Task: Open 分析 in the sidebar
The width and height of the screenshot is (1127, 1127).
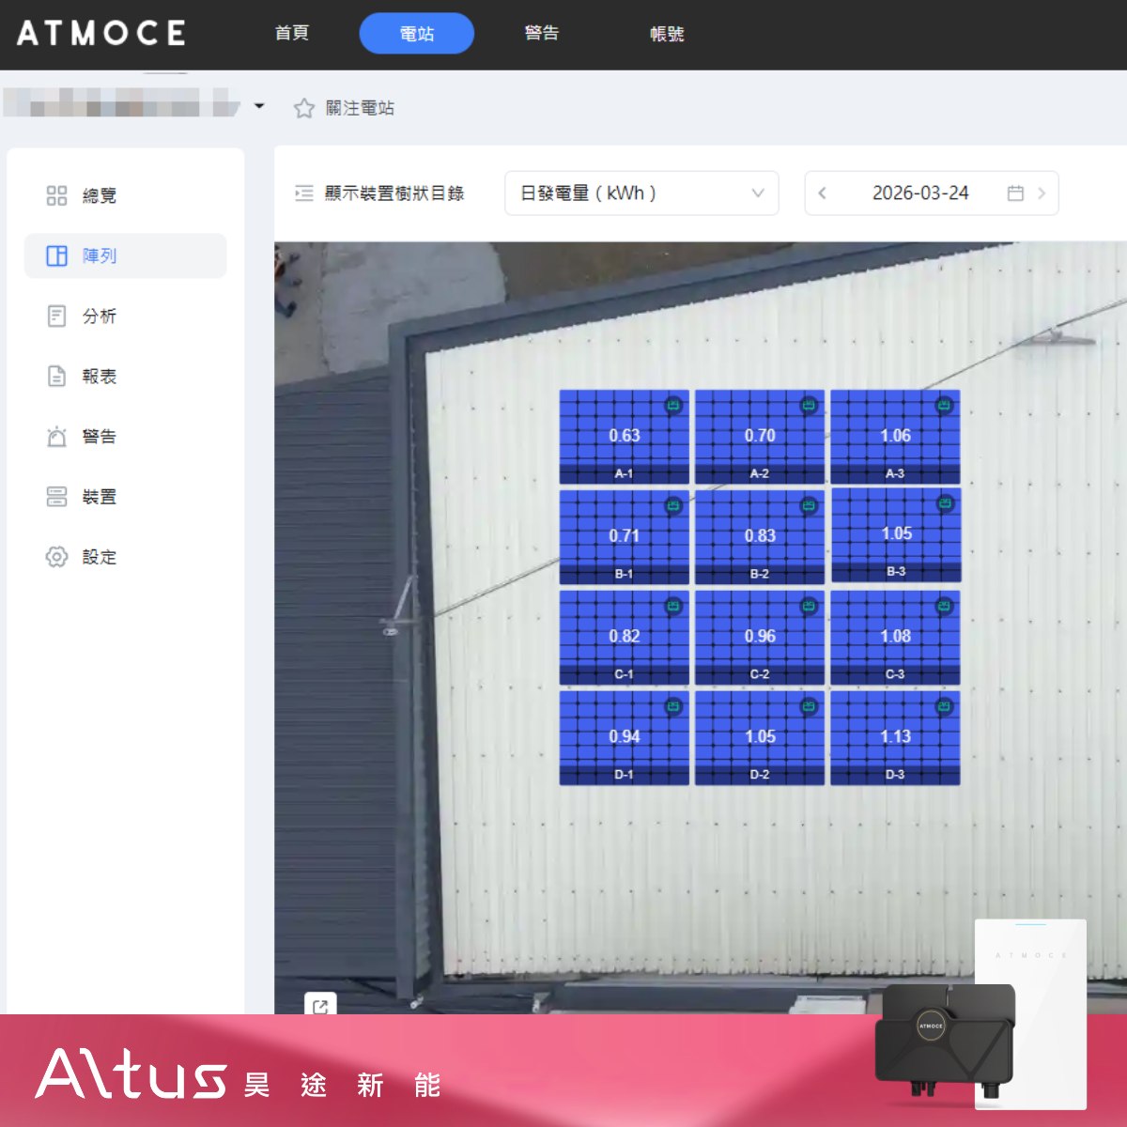Action: [99, 316]
